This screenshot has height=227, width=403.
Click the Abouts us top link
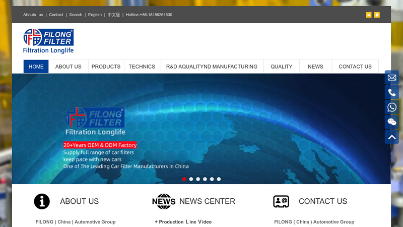click(x=33, y=15)
